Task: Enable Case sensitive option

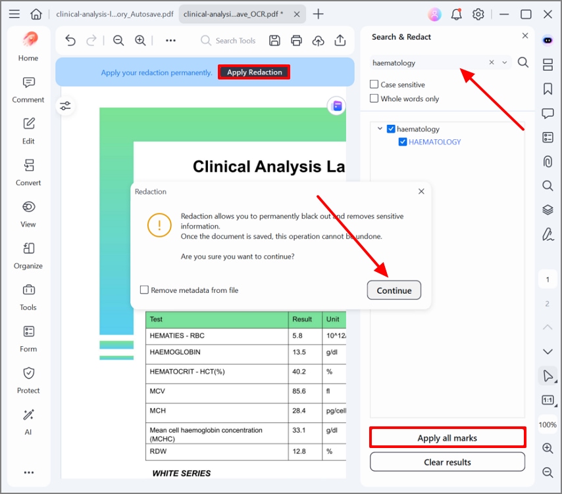Action: pyautogui.click(x=374, y=85)
